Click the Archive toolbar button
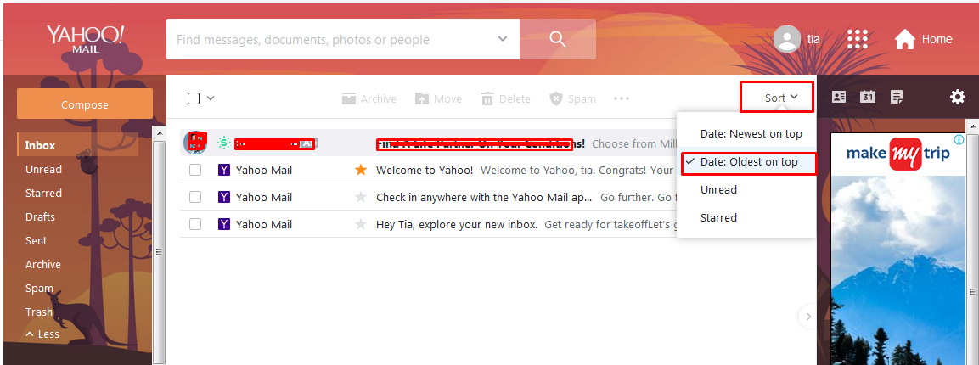The width and height of the screenshot is (979, 365). [369, 98]
